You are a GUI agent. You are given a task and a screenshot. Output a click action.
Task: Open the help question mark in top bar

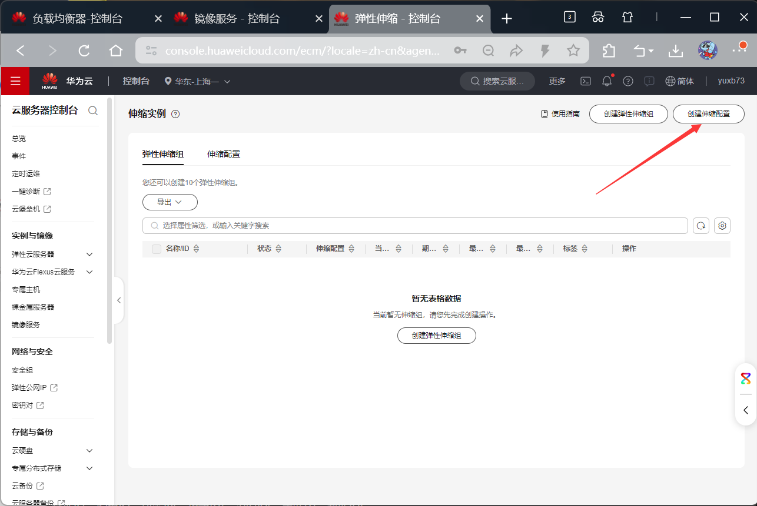point(628,81)
